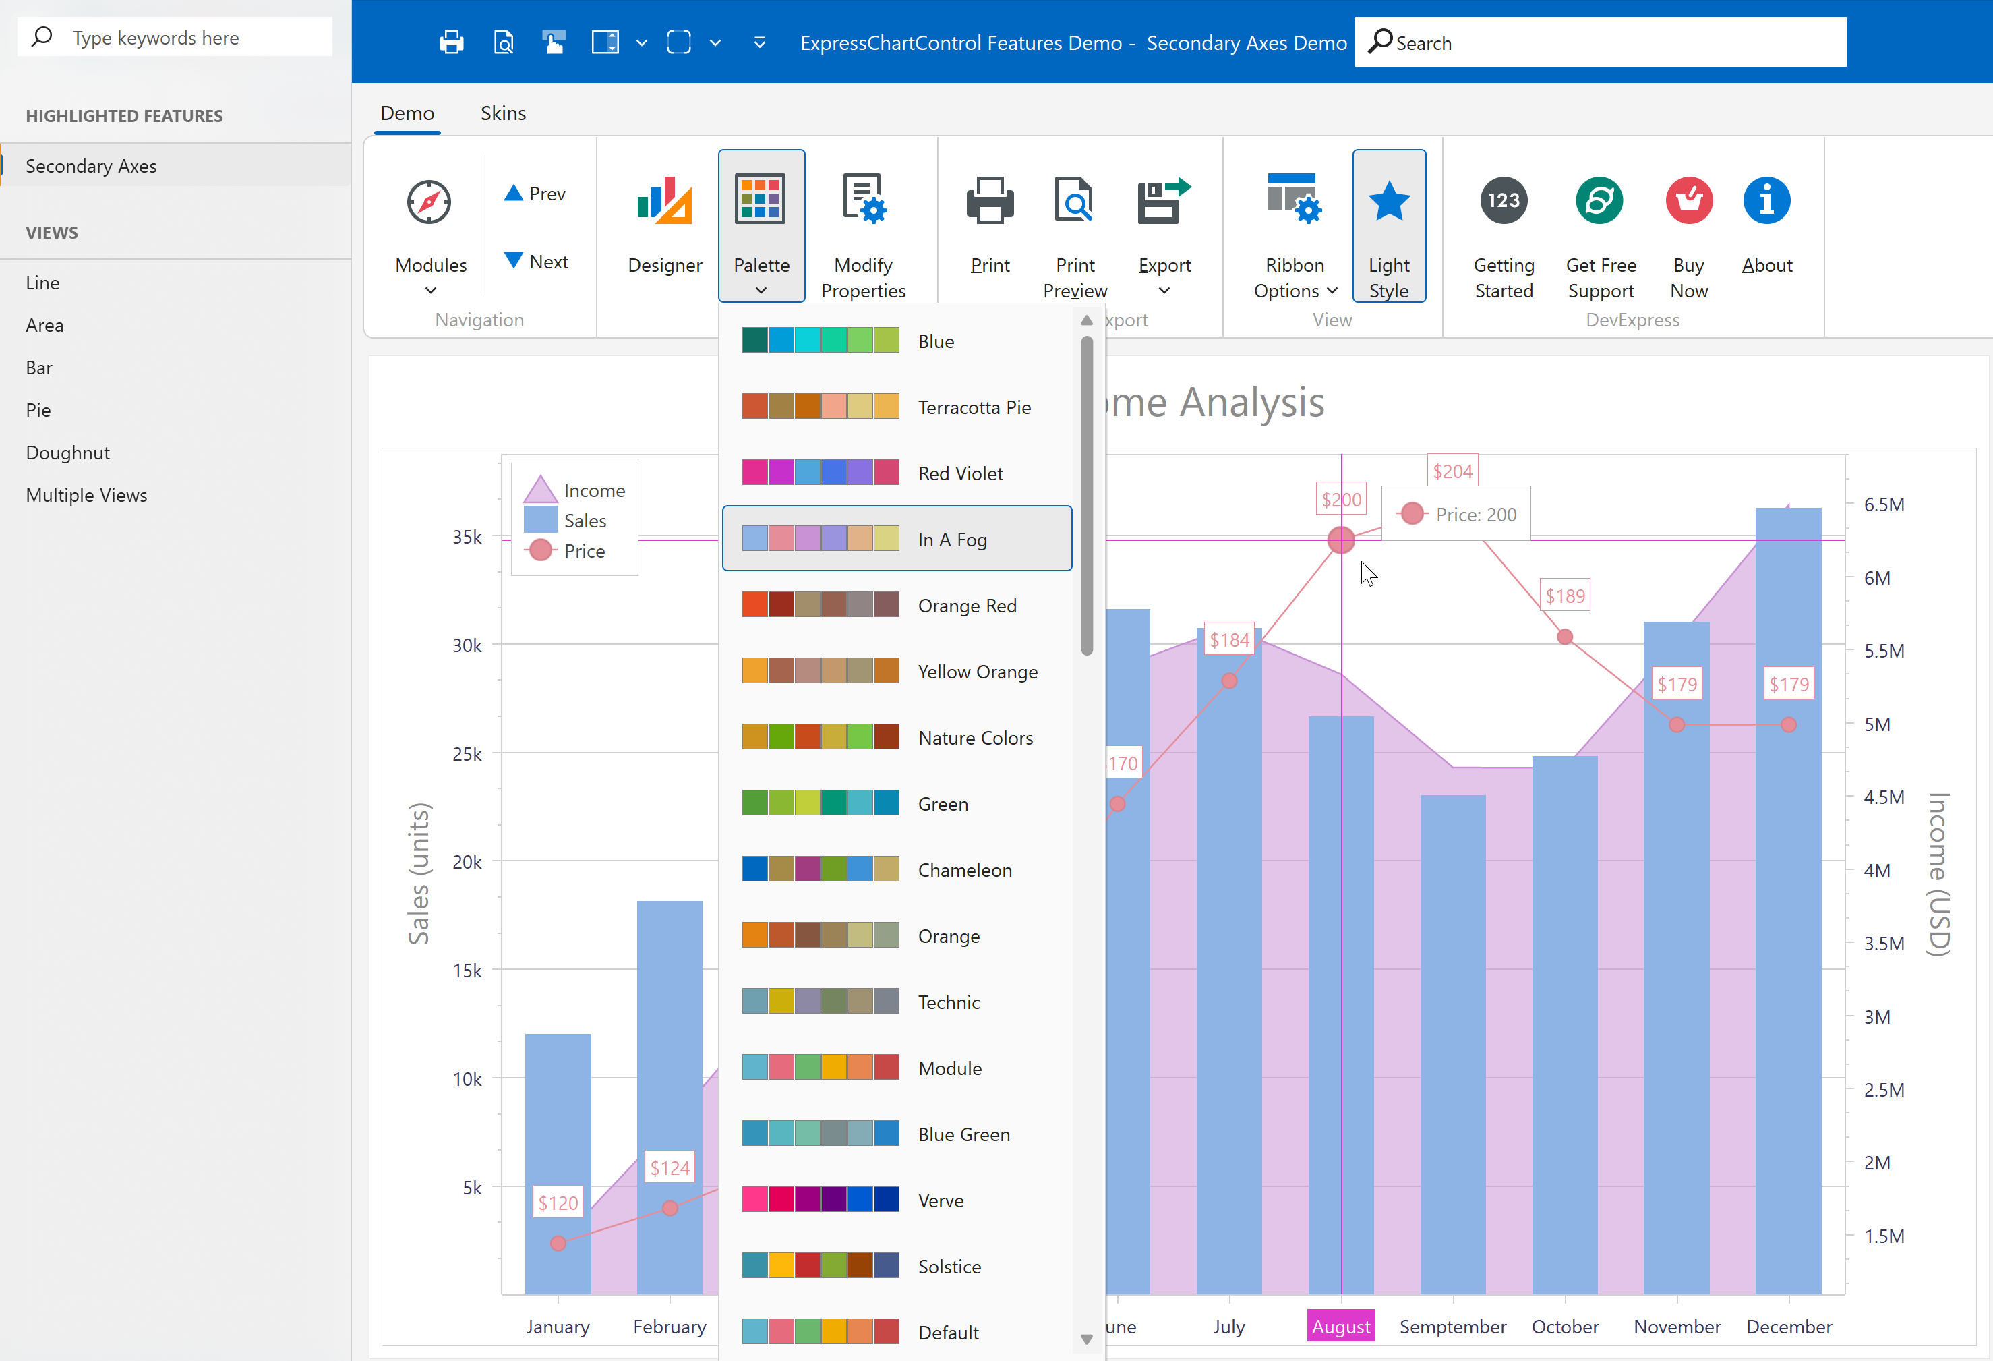This screenshot has width=1993, height=1361.
Task: Select the Multiple Views option
Action: coord(86,494)
